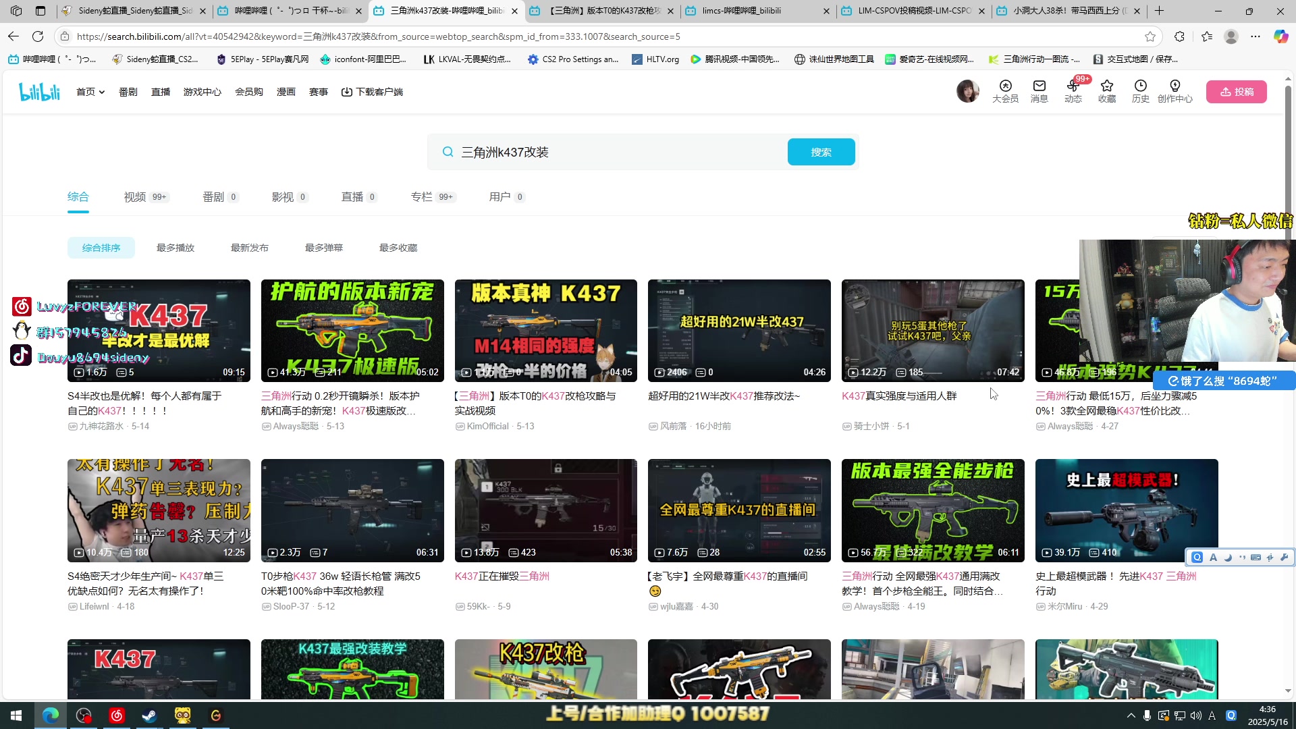Switch to the 影视 tab
The width and height of the screenshot is (1296, 729).
290,197
